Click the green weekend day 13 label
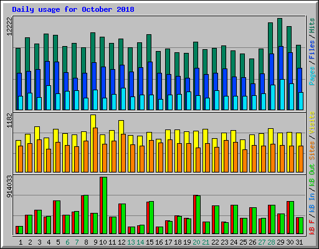319x249 pixels. click(x=131, y=242)
